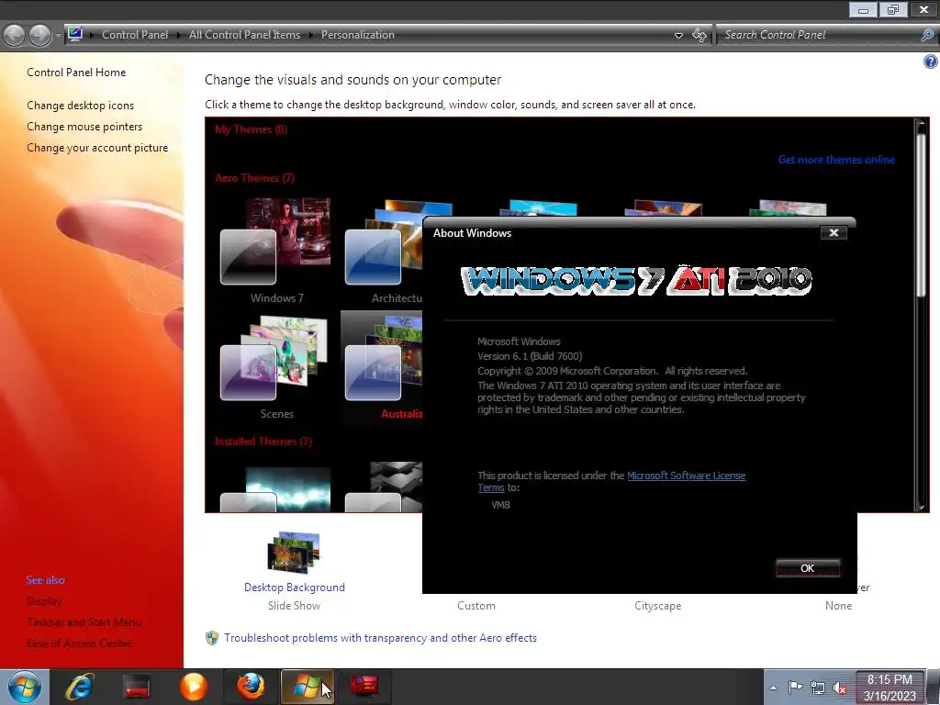Open the address bar history dropdown
The width and height of the screenshot is (940, 705).
click(678, 36)
